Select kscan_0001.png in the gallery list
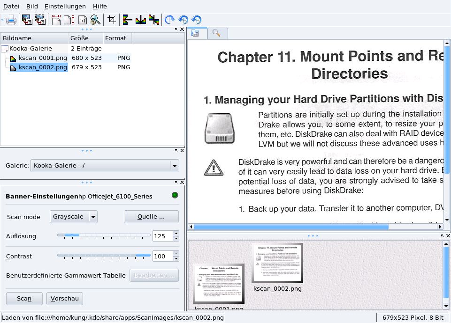 [43, 58]
